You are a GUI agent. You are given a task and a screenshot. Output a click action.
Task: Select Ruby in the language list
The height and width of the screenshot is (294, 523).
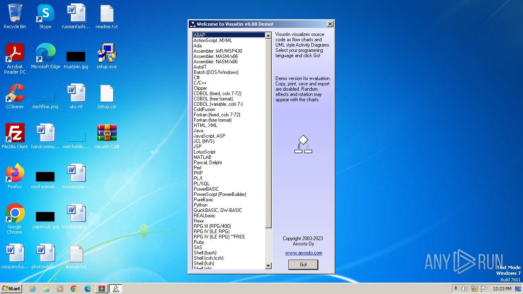point(229,242)
